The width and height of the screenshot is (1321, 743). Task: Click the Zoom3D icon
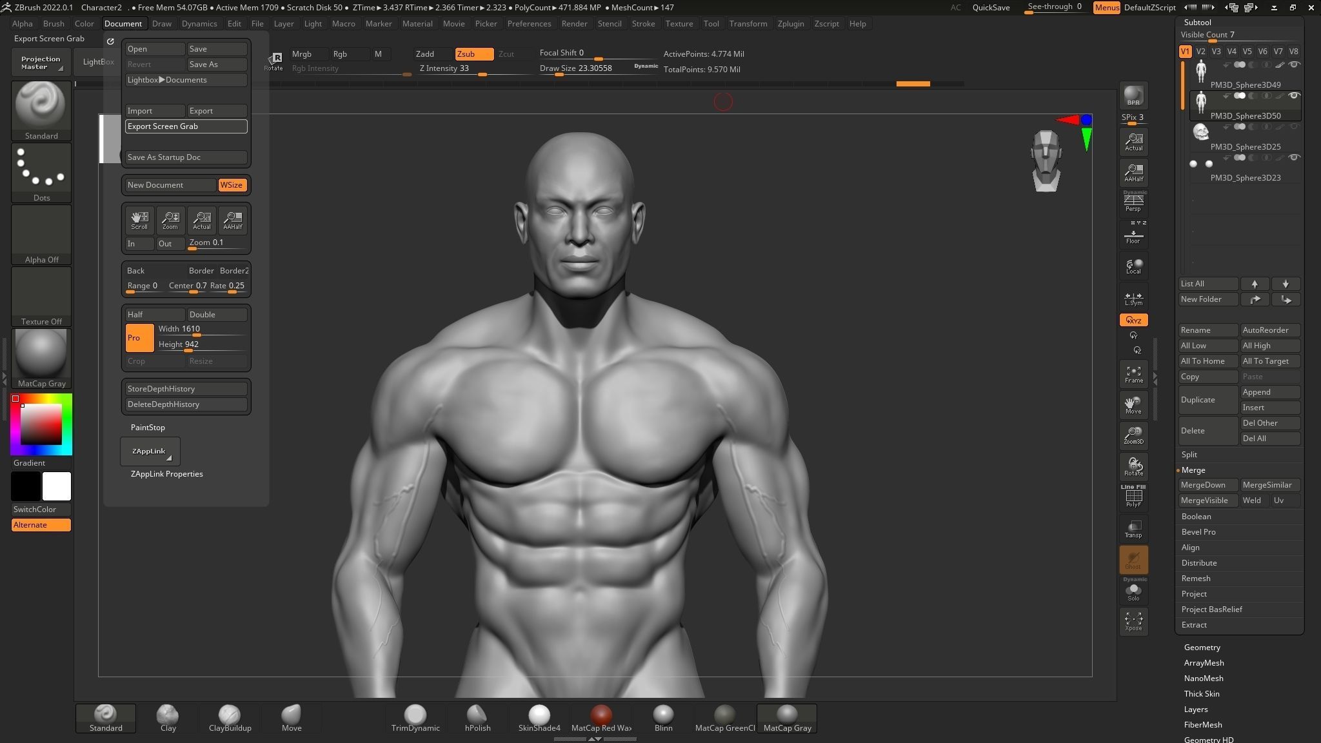(1133, 436)
